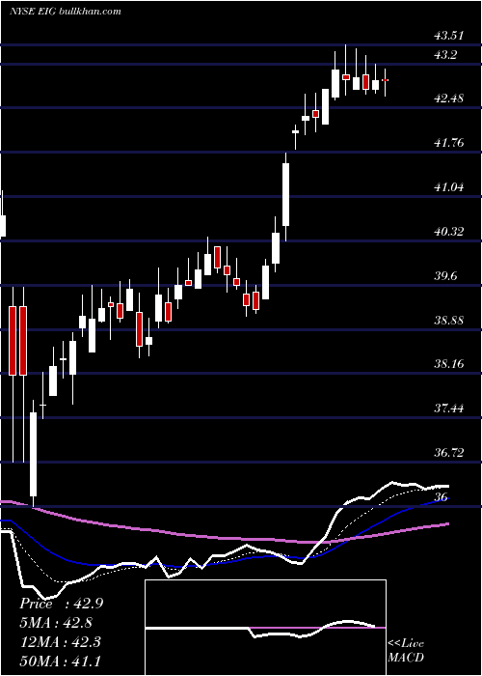Select the 36.72 price axis label
The width and height of the screenshot is (482, 676).
(x=449, y=453)
